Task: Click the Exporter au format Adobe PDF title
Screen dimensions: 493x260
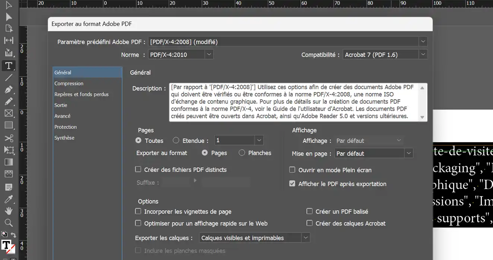Action: pos(92,24)
